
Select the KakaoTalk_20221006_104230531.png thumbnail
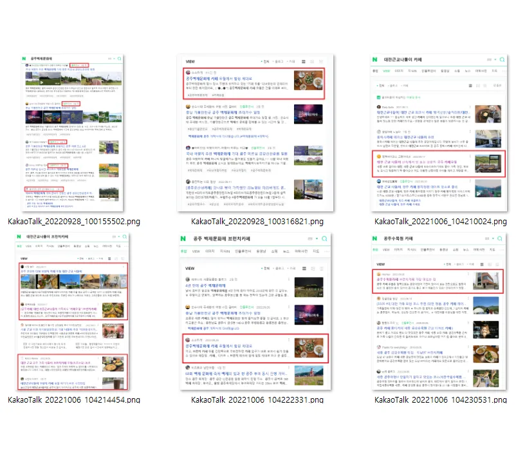pos(439,312)
